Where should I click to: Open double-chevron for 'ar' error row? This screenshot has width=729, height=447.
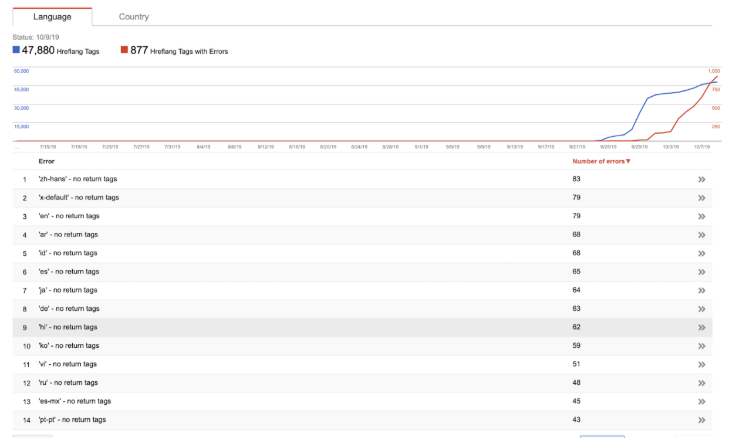[701, 235]
